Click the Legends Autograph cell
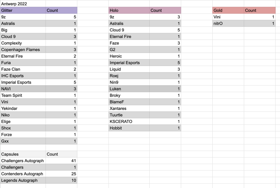This screenshot has height=188, width=280. pyautogui.click(x=23, y=180)
